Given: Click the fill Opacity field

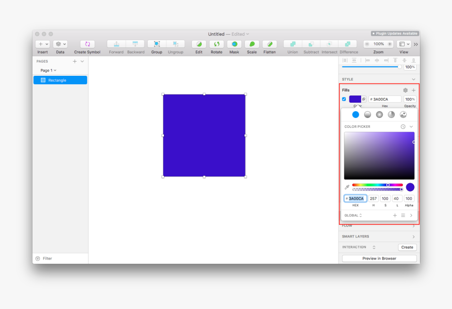Looking at the screenshot, I should click(410, 99).
